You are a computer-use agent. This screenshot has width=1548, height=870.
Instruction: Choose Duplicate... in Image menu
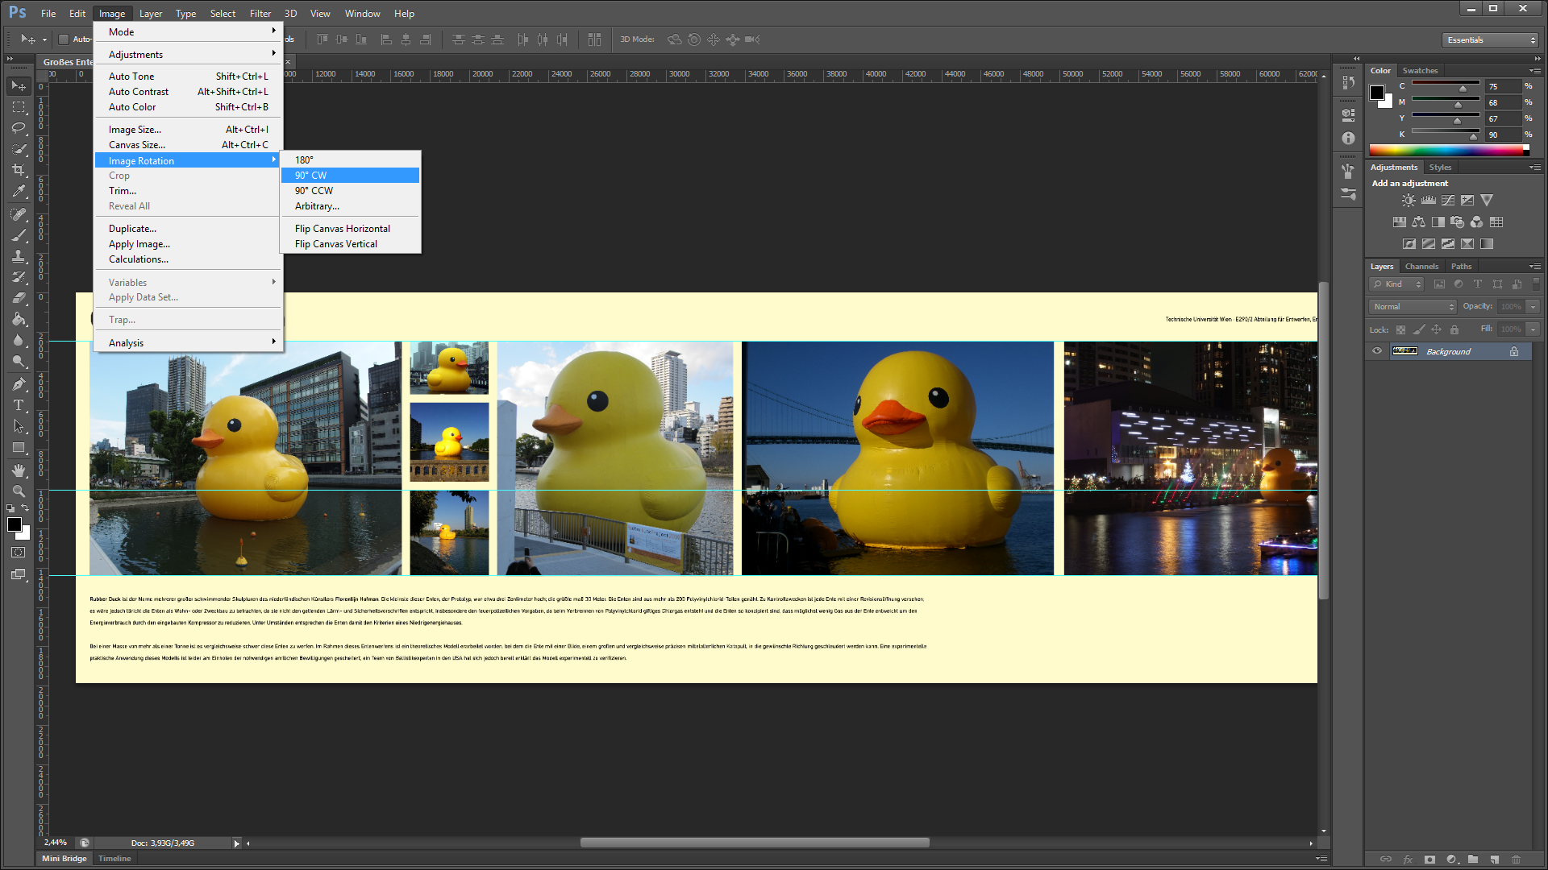pos(189,228)
